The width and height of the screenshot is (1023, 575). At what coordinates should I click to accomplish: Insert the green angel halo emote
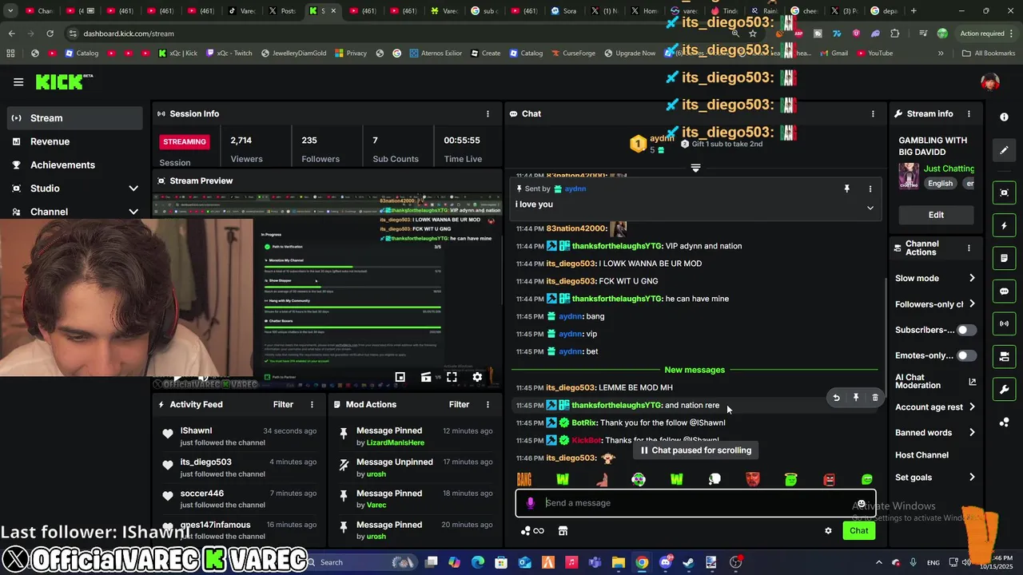point(790,479)
